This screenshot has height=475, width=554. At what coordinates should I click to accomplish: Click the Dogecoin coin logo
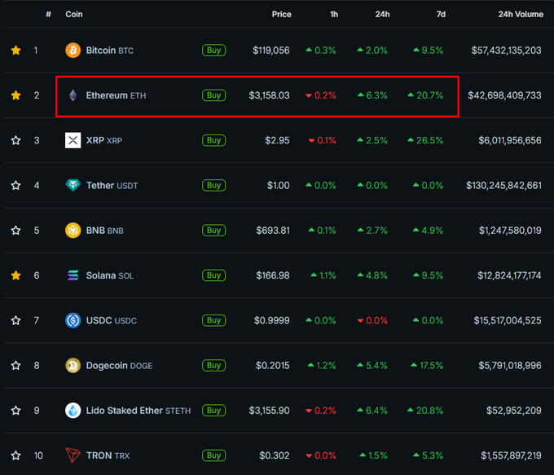point(73,366)
